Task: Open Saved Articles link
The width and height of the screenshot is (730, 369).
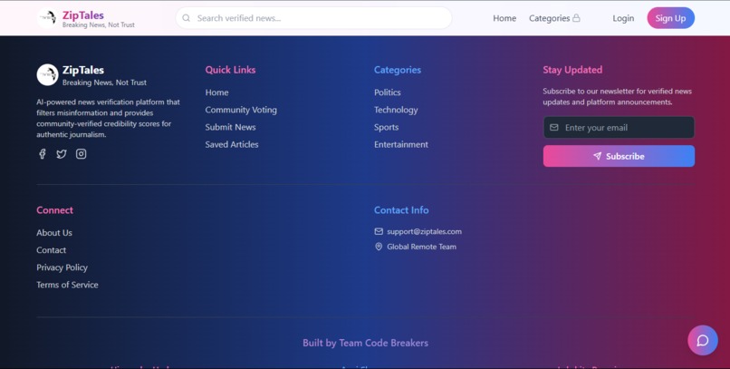Action: pos(232,144)
